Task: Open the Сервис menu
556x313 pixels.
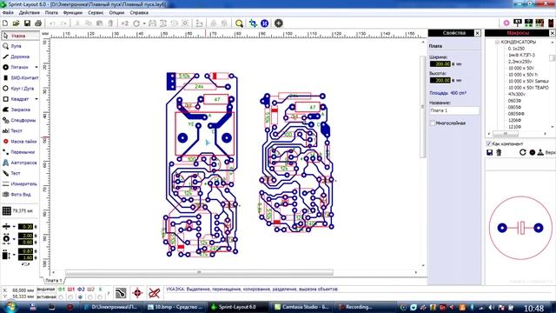Action: point(96,12)
